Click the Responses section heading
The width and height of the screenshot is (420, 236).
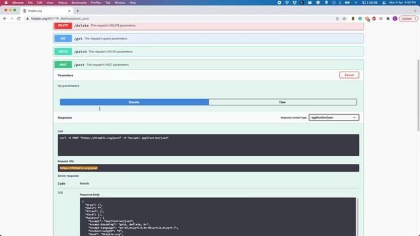pyautogui.click(x=65, y=118)
